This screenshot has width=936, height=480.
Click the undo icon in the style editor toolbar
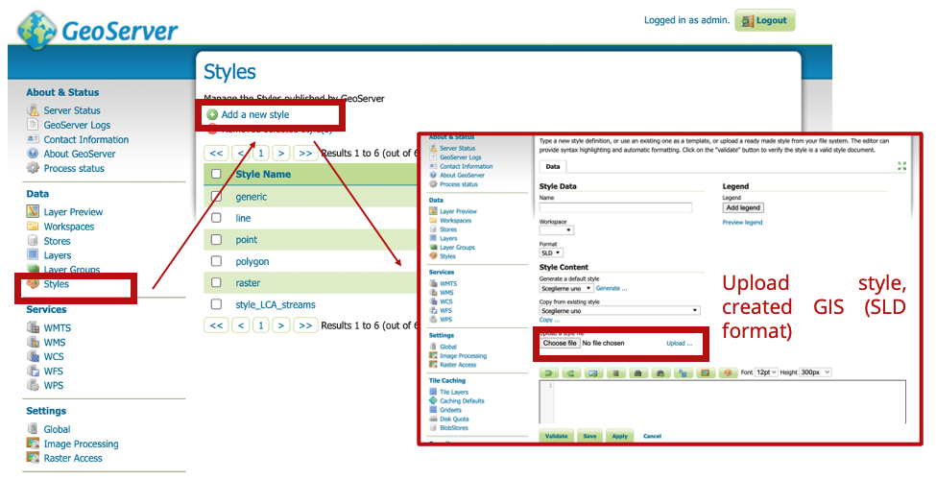[x=549, y=372]
